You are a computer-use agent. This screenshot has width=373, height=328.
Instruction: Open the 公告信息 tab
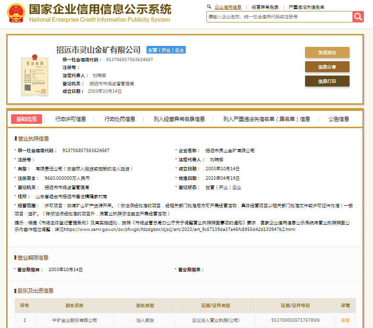click(x=339, y=119)
